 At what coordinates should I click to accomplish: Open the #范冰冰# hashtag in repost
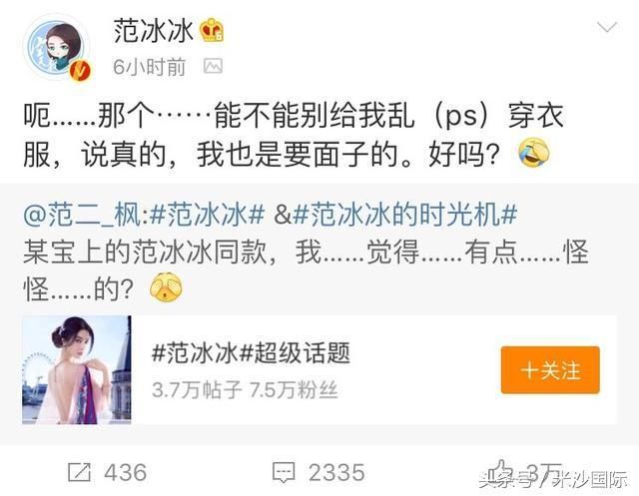tap(208, 215)
